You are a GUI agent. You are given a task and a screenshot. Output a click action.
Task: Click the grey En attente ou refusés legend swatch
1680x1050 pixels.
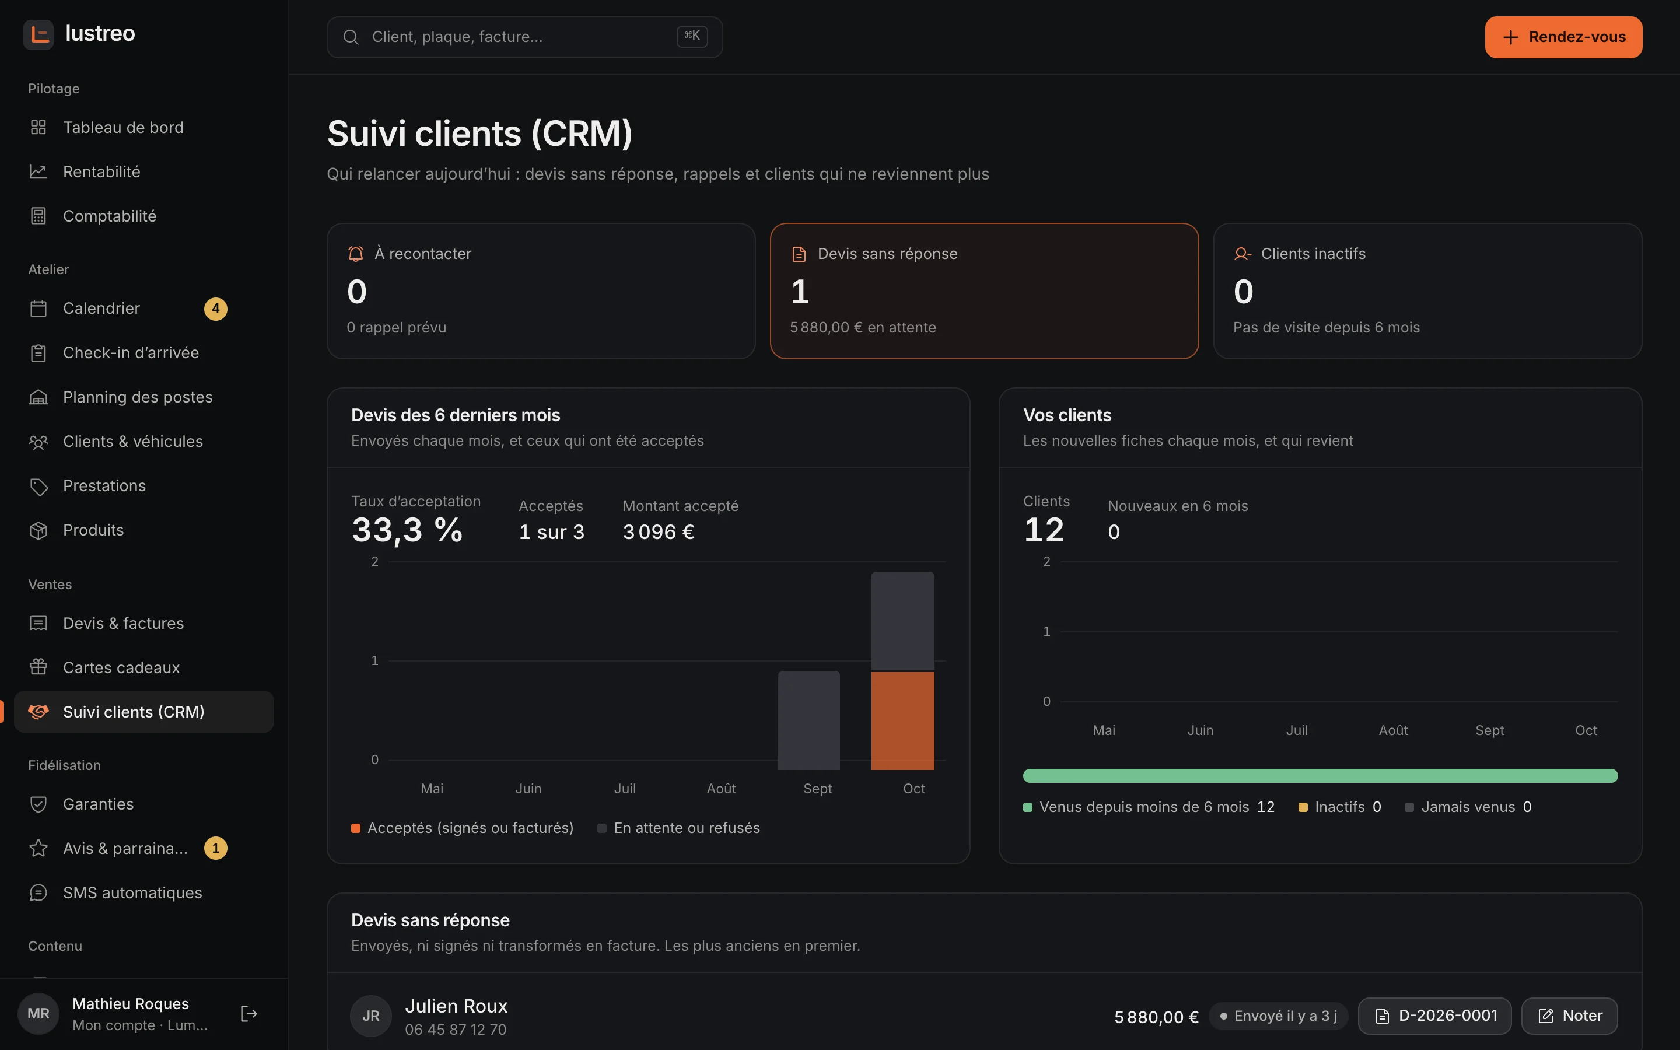(x=602, y=828)
